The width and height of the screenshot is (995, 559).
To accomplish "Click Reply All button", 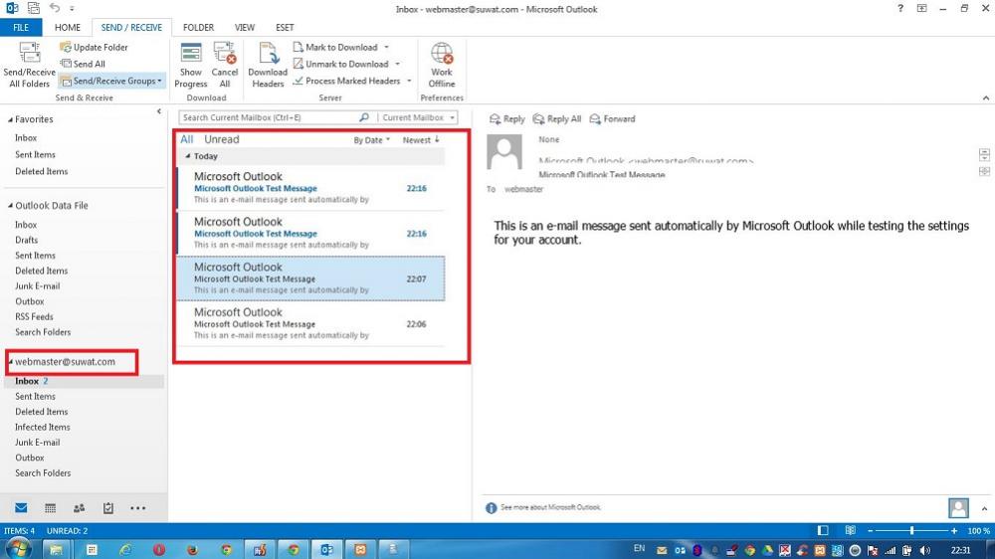I will [x=557, y=118].
